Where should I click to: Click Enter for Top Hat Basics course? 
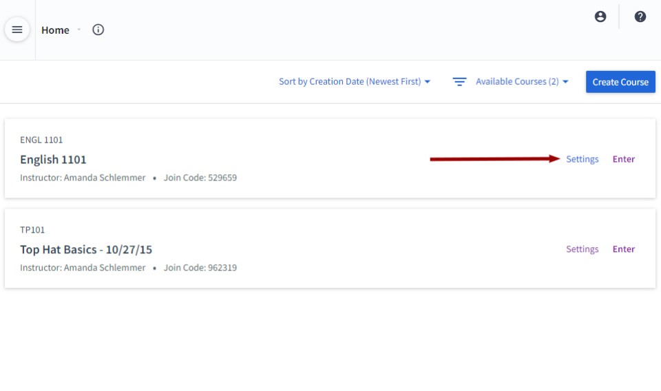tap(624, 249)
